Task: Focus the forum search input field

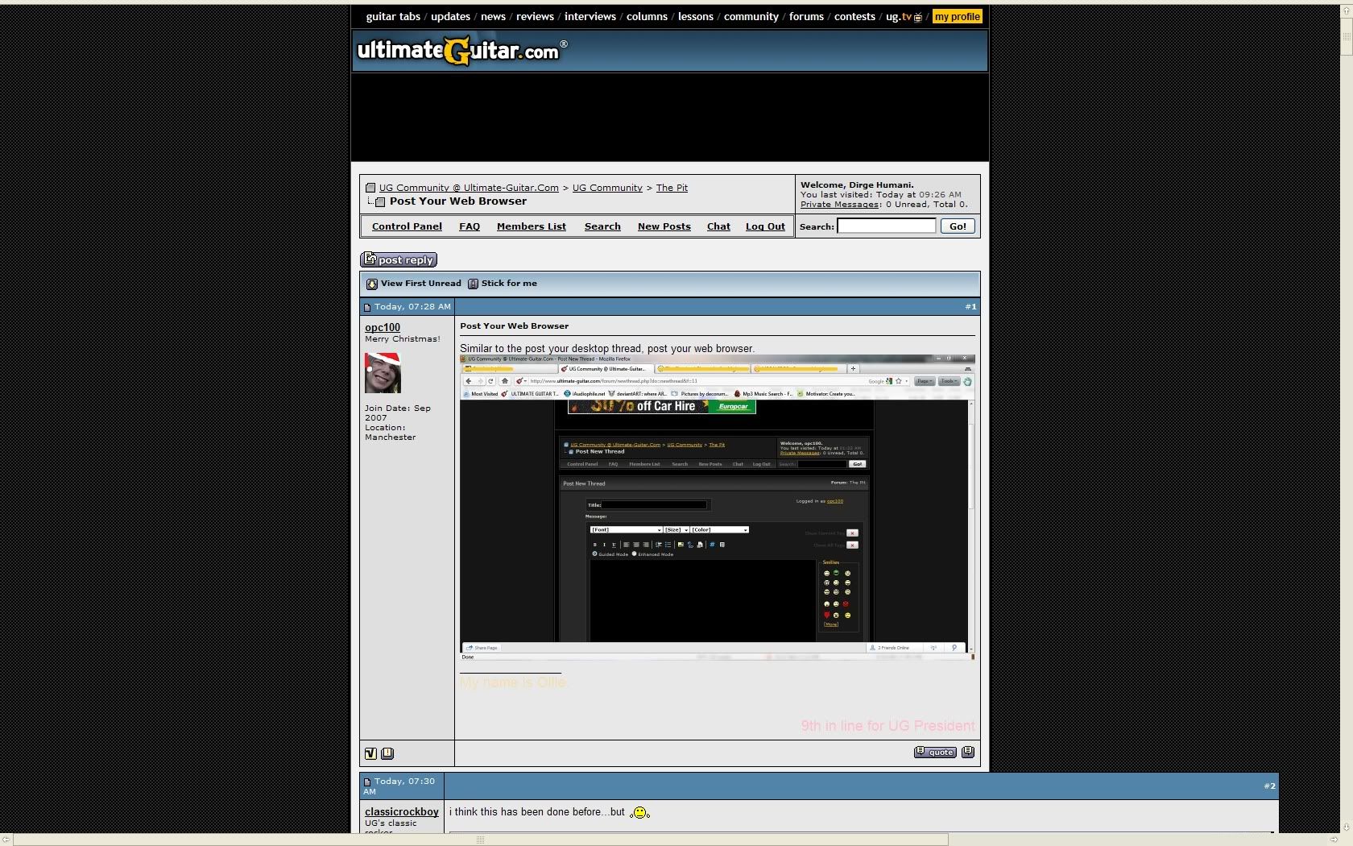Action: coord(887,226)
